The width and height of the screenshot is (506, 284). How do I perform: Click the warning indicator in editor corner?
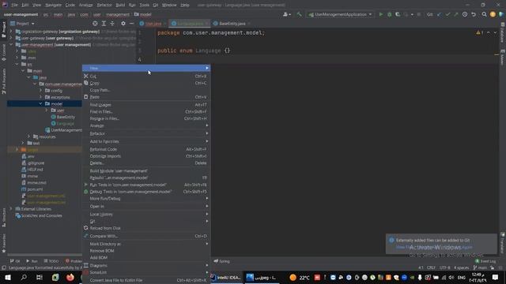coord(479,32)
